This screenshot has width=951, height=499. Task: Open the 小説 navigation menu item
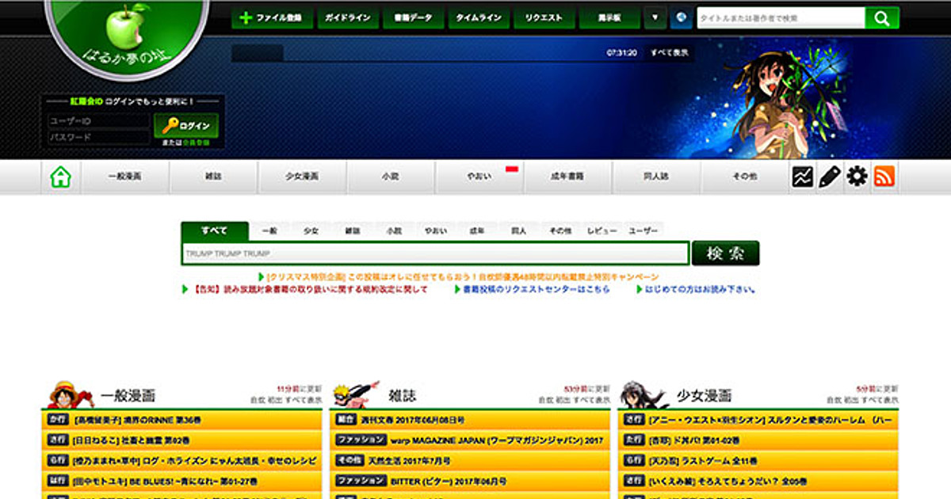[x=390, y=177]
